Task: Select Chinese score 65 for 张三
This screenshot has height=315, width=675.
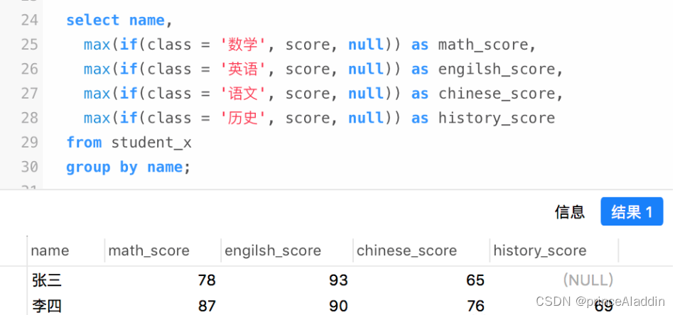Action: click(x=475, y=281)
